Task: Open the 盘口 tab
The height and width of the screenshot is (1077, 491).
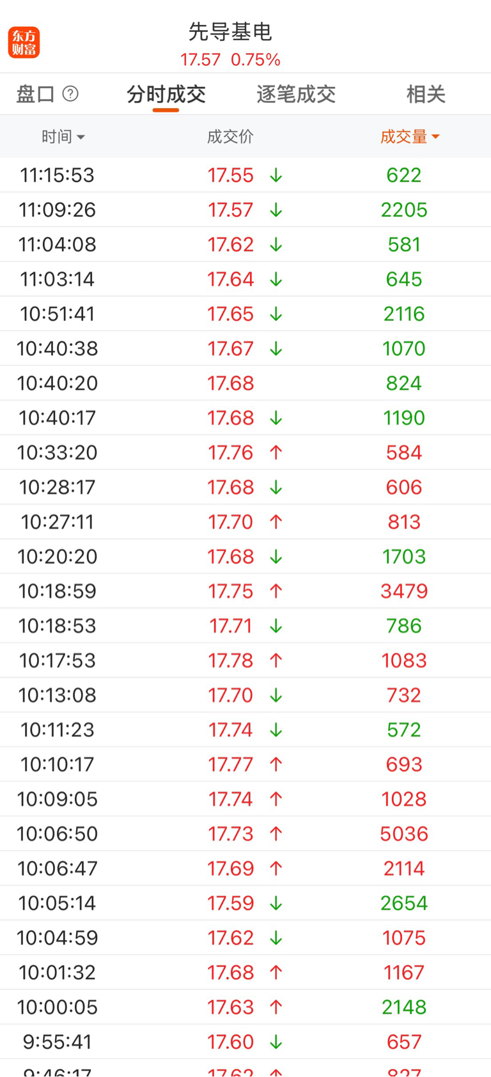Action: pos(35,95)
